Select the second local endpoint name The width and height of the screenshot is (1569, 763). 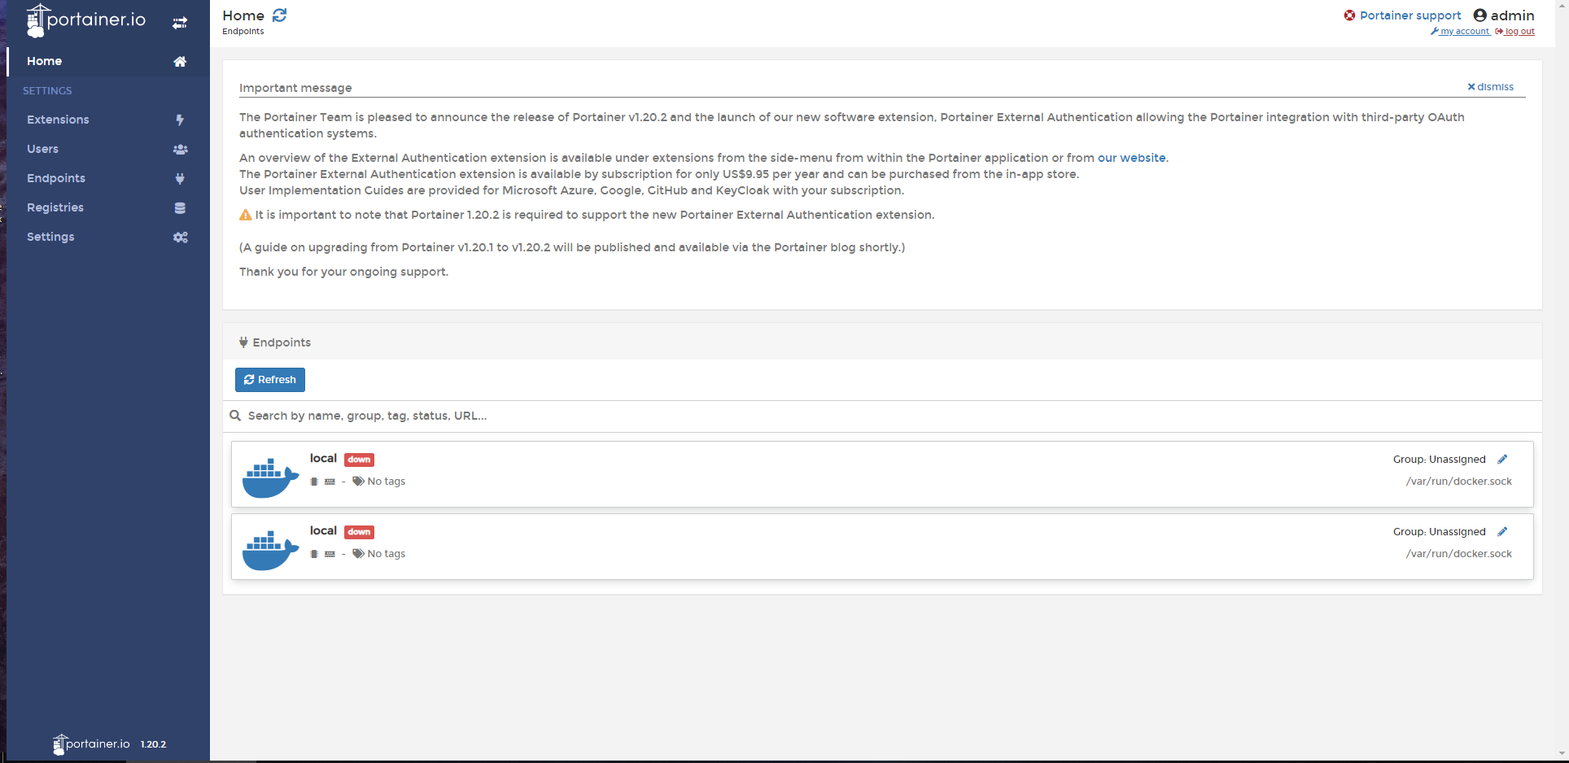tap(323, 531)
